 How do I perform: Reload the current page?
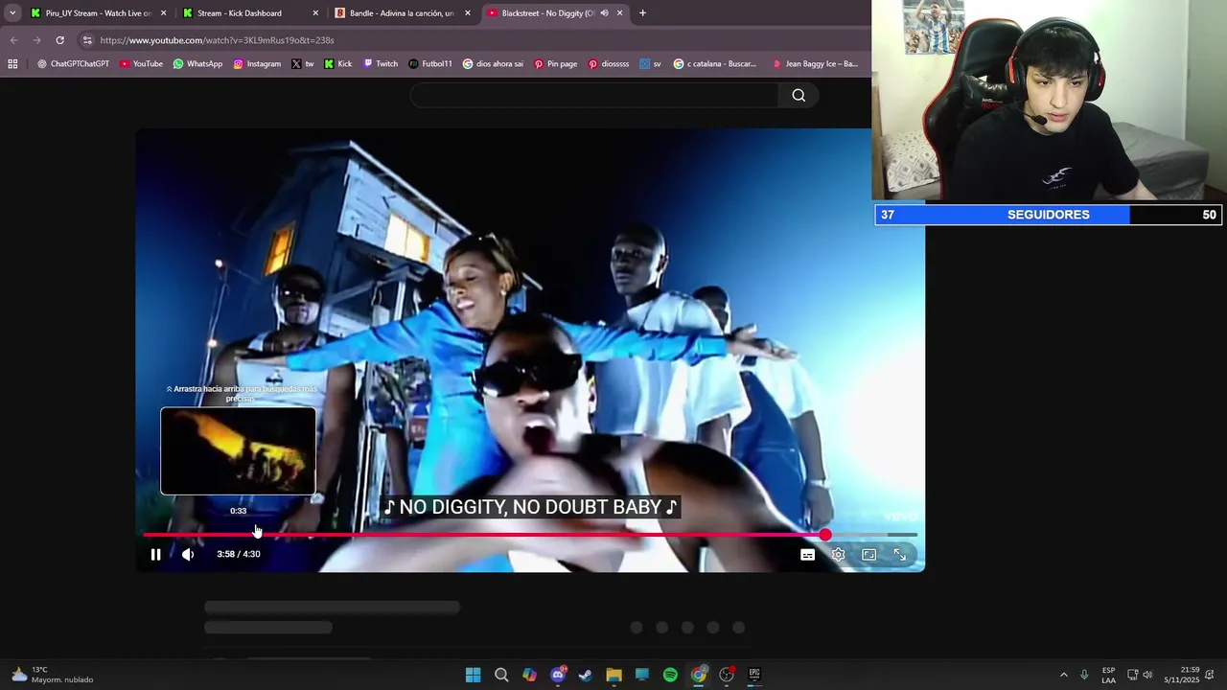[x=59, y=40]
